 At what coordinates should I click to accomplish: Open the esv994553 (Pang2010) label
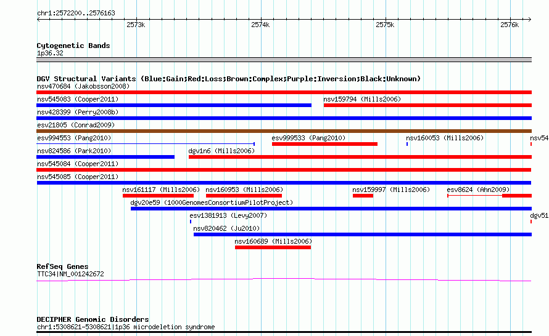coord(74,138)
